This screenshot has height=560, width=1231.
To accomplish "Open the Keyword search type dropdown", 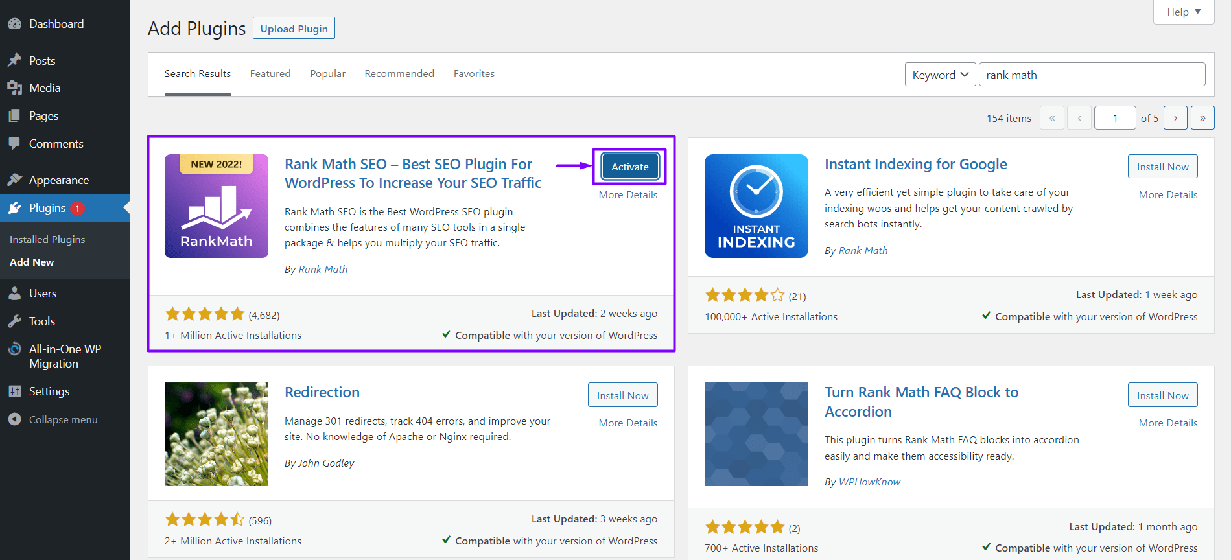I will (x=940, y=75).
